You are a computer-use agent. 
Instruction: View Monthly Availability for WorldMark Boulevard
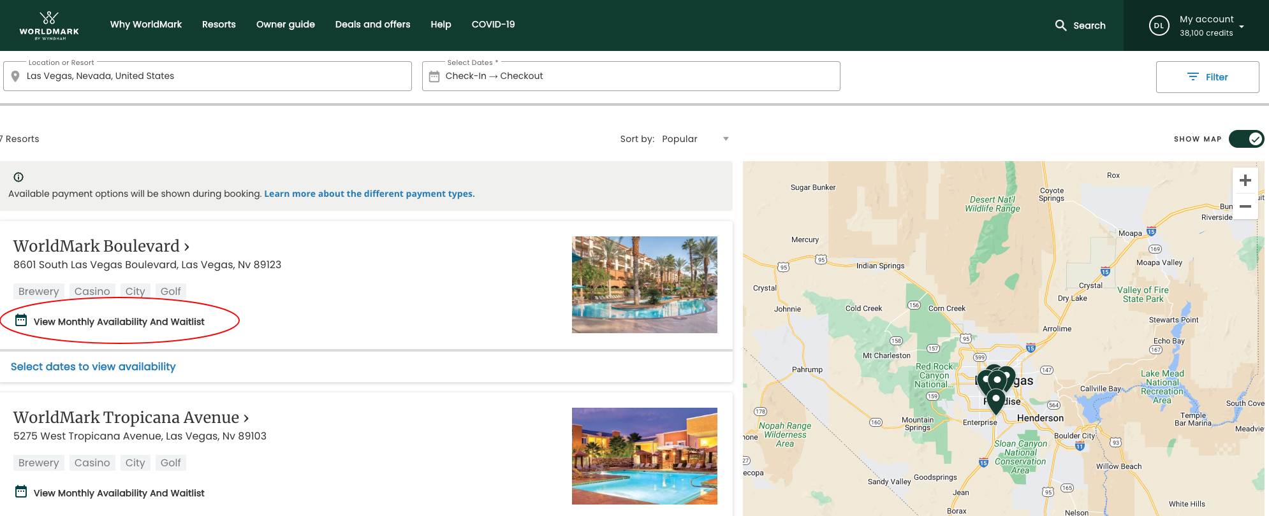click(x=119, y=322)
